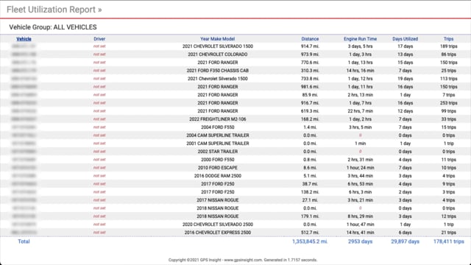Click the copyright GPS Insight footer text
The height and width of the screenshot is (265, 471).
243,260
